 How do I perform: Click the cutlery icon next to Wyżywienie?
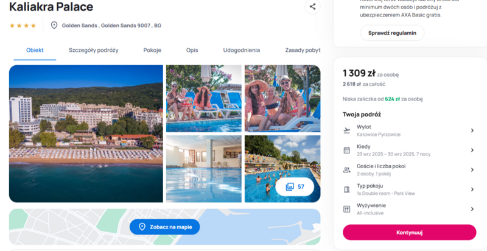point(346,209)
